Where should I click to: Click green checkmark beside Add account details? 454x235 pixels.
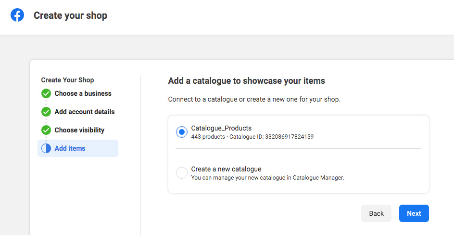click(x=46, y=112)
